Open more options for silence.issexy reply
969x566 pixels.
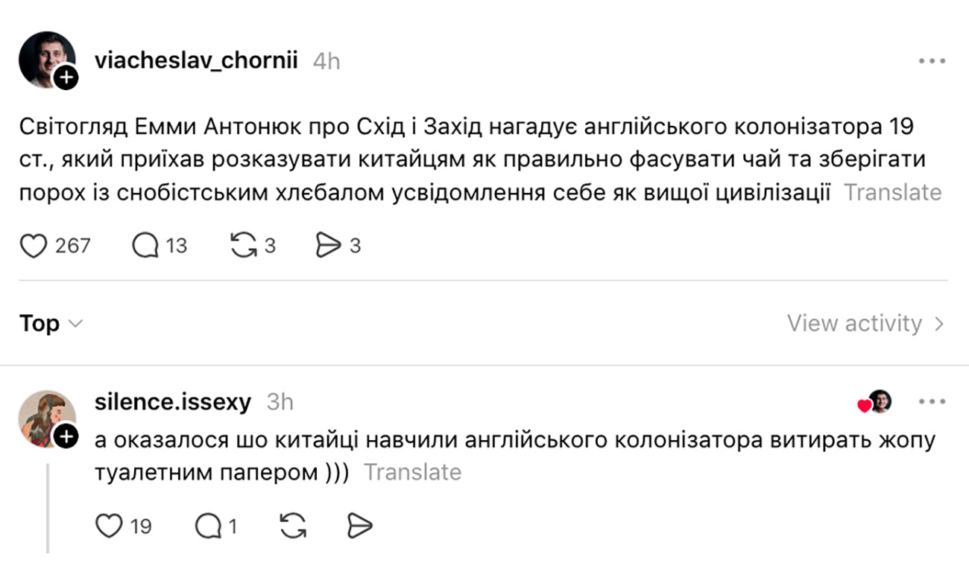coord(931,402)
